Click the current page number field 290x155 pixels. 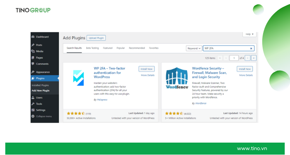(234, 58)
